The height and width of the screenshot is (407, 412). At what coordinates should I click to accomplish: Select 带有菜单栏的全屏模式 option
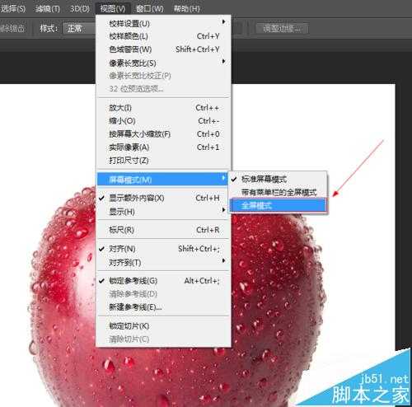pos(278,192)
